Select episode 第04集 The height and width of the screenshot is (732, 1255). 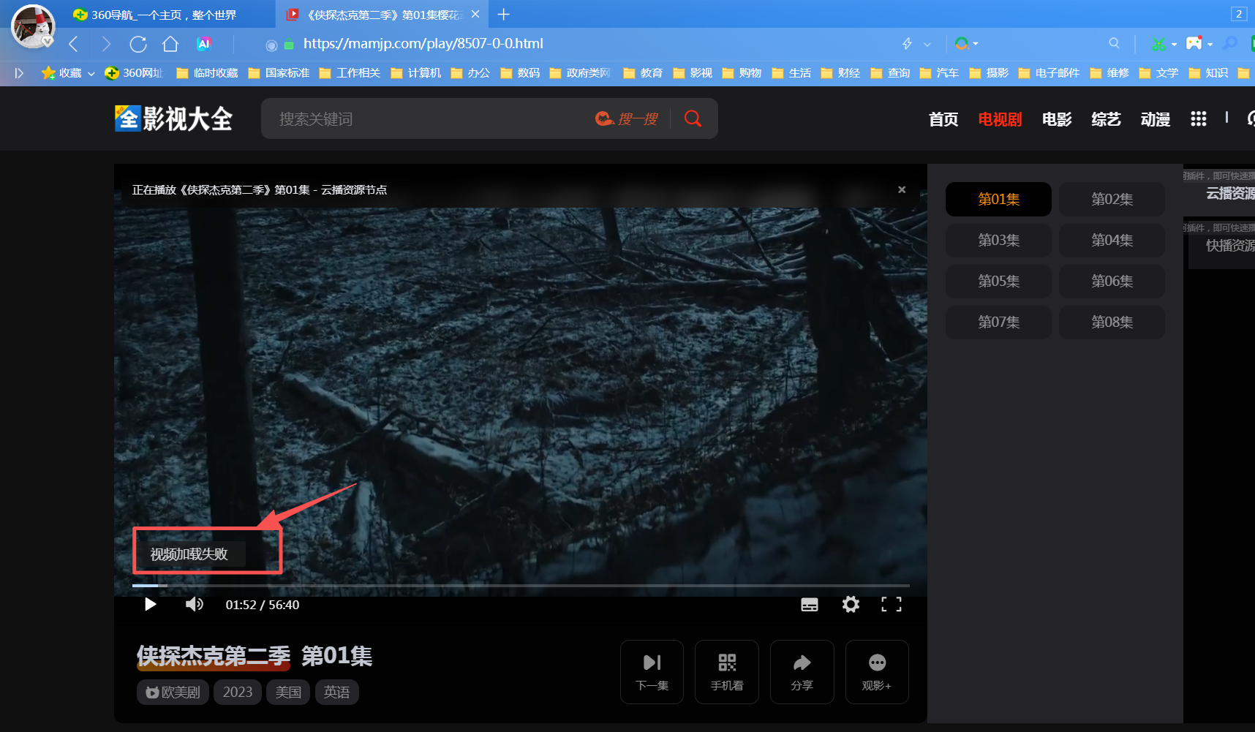pos(1112,240)
